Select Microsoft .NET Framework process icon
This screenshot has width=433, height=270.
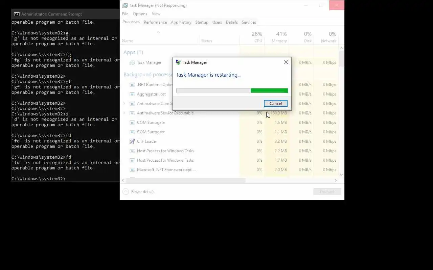[x=132, y=170]
